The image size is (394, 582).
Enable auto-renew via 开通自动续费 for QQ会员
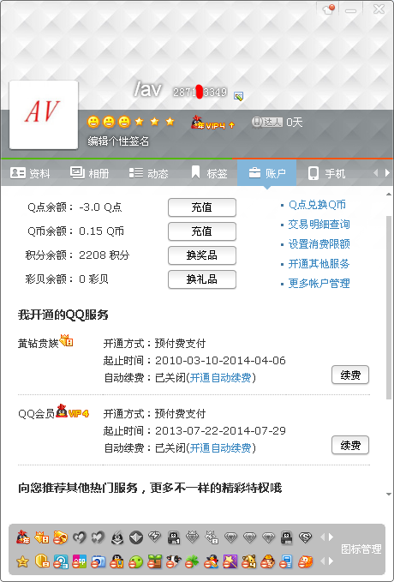(x=220, y=448)
